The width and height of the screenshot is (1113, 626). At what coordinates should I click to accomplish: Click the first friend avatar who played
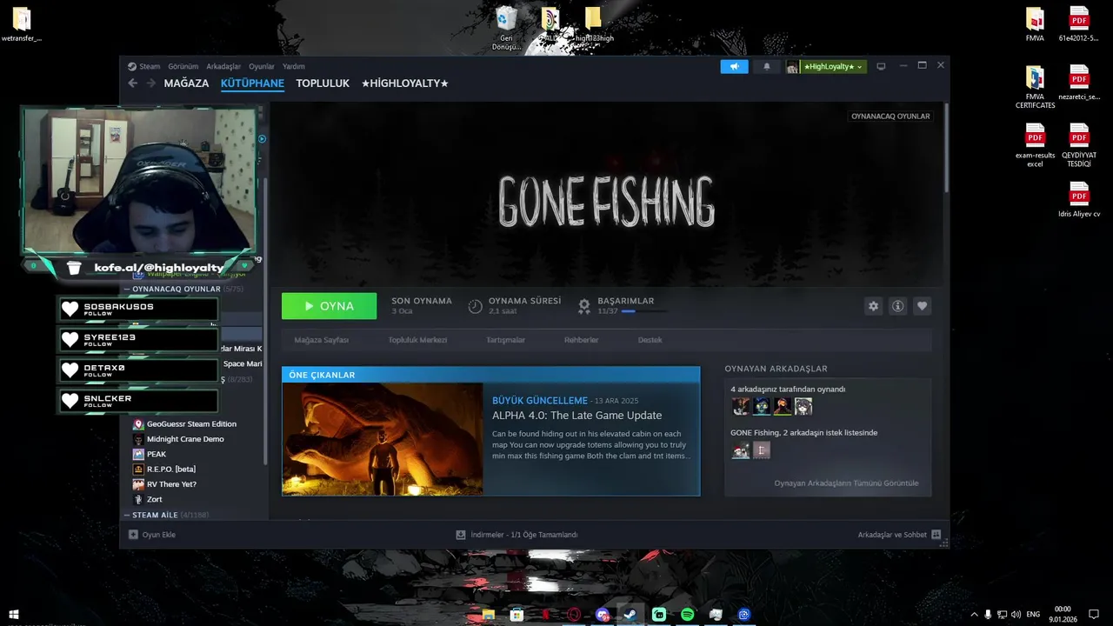741,406
